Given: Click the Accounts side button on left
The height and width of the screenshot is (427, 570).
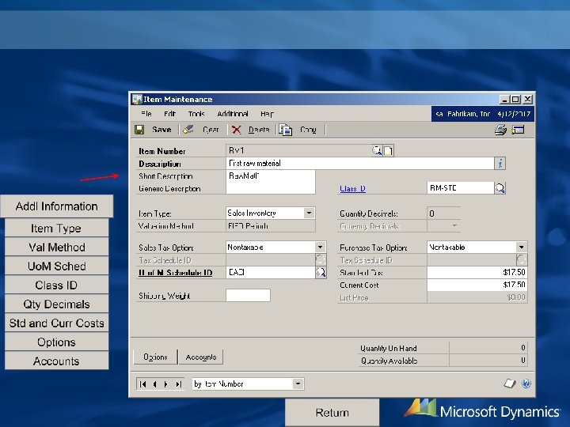Looking at the screenshot, I should click(x=56, y=361).
